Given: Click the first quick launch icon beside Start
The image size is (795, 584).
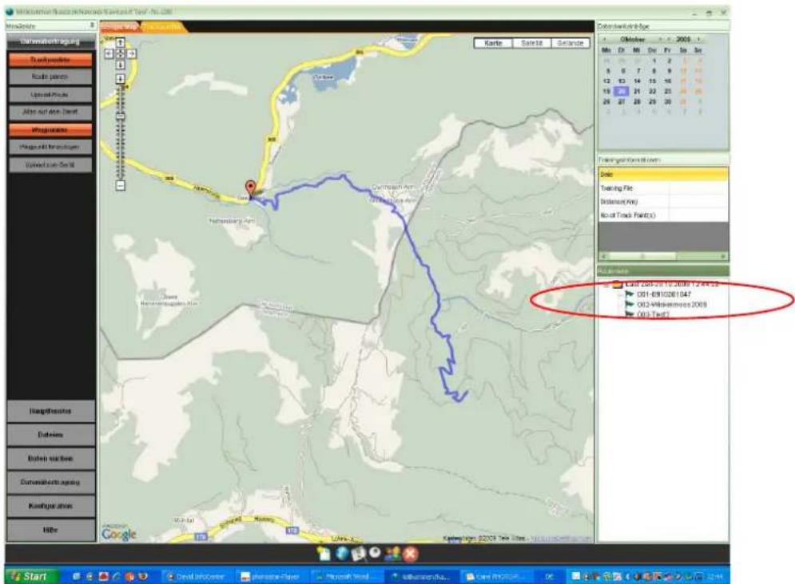Looking at the screenshot, I should click(x=77, y=576).
